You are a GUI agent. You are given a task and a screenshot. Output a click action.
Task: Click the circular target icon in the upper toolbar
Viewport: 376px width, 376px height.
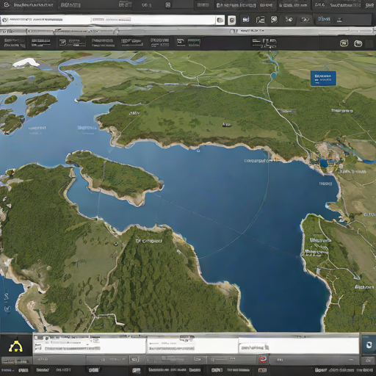[x=274, y=20]
